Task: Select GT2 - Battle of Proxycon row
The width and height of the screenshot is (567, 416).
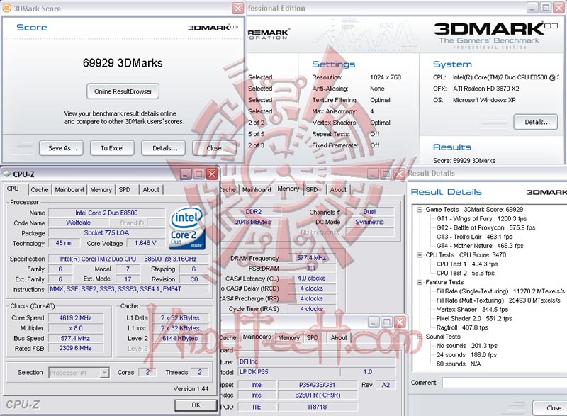Action: 485,227
